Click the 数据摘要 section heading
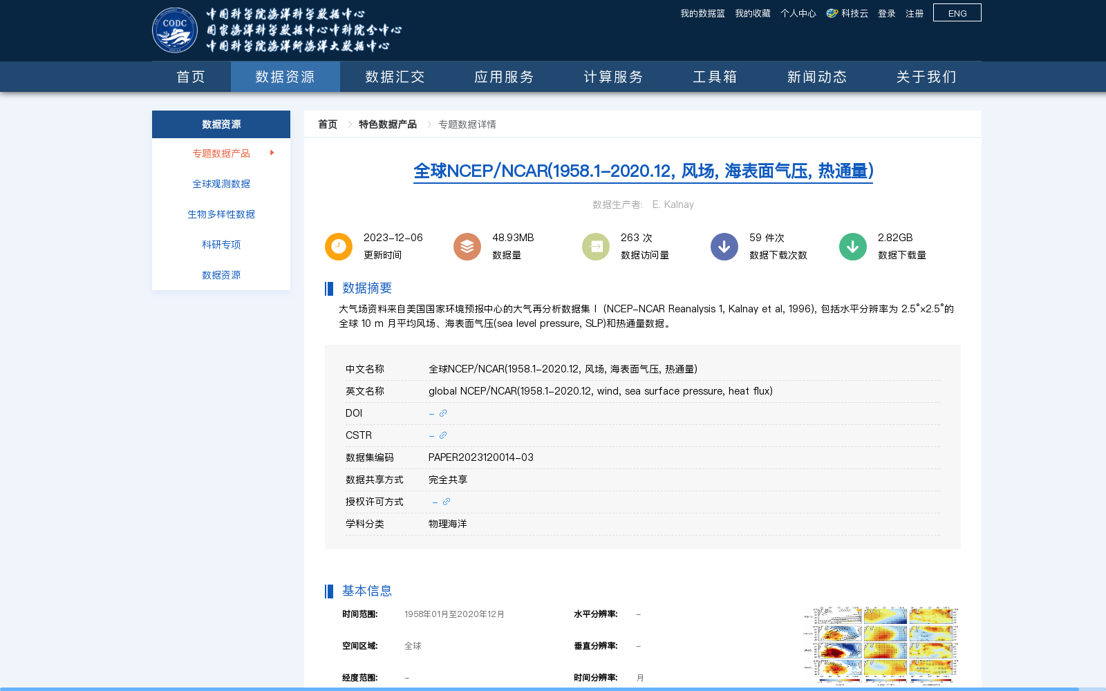 pyautogui.click(x=367, y=288)
